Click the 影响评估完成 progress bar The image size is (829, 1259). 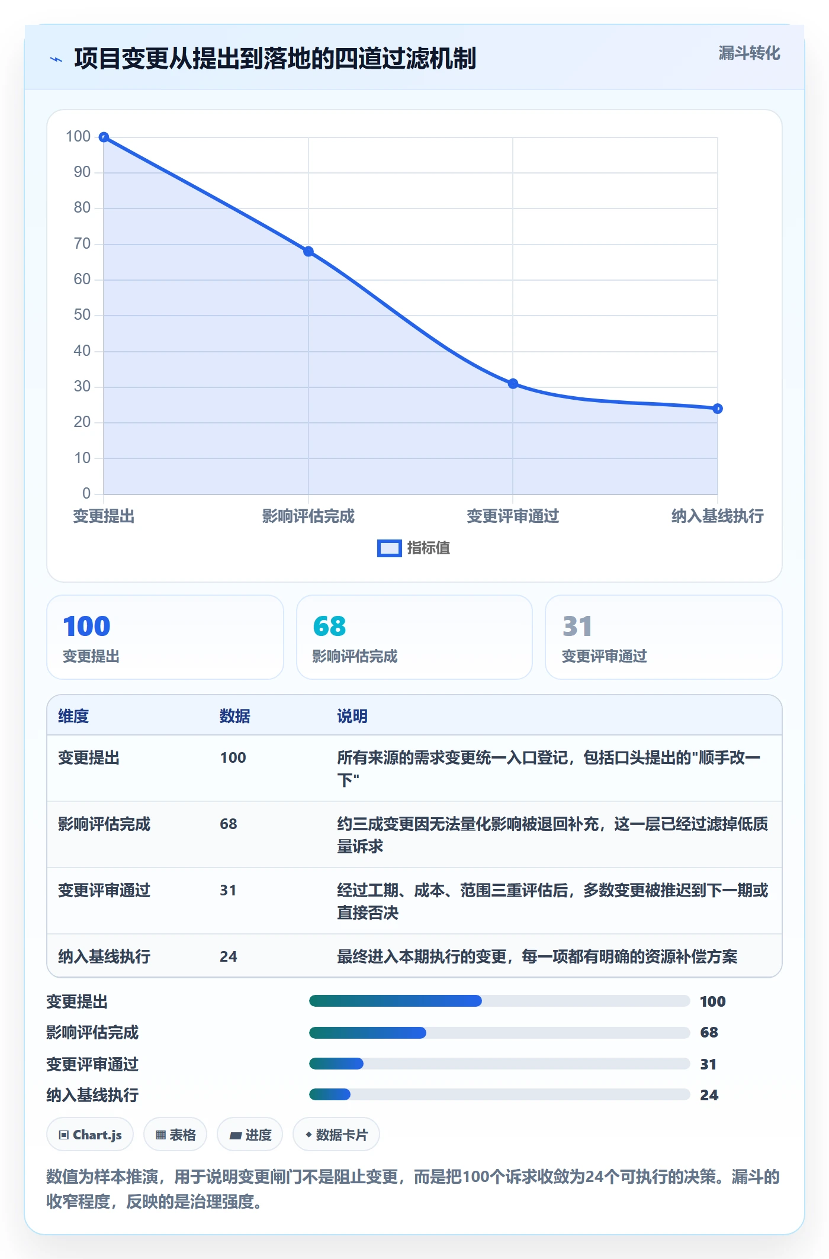(500, 1032)
